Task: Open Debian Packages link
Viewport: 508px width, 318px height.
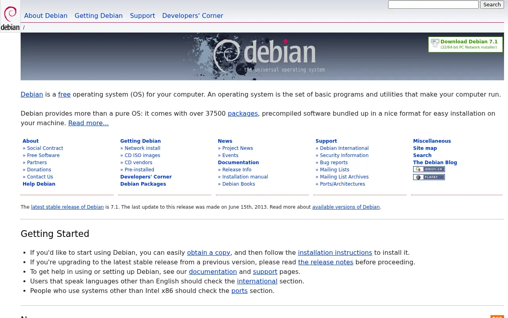Action: 143,184
